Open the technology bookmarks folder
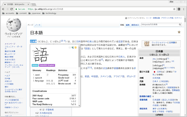 click(49, 13)
